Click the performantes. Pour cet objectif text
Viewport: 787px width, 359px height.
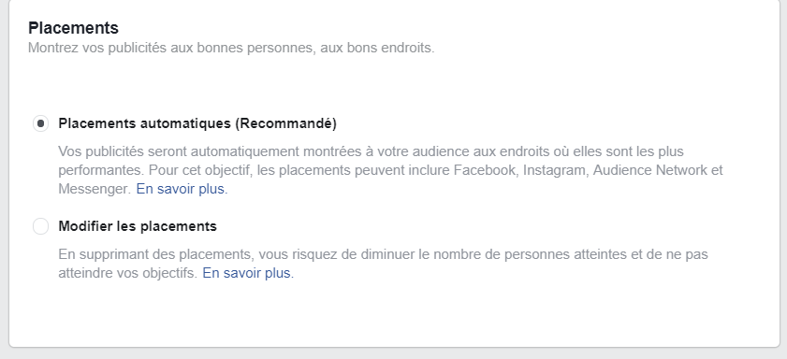156,170
